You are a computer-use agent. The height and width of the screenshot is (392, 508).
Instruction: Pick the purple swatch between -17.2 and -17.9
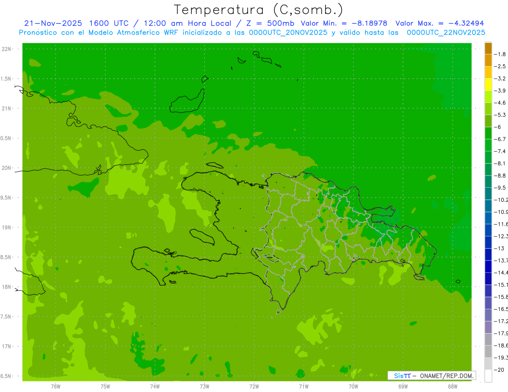pyautogui.click(x=488, y=327)
